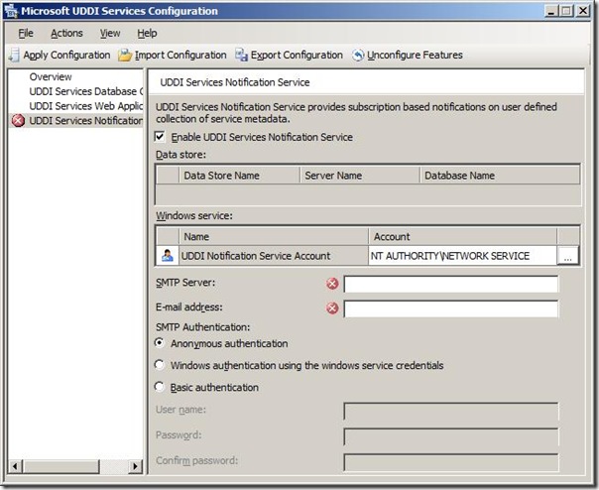Click the red error icon beside UDDI Services Notification
The height and width of the screenshot is (490, 599).
[18, 121]
